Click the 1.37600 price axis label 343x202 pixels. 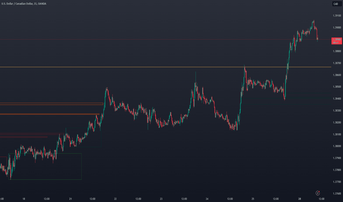(x=337, y=194)
